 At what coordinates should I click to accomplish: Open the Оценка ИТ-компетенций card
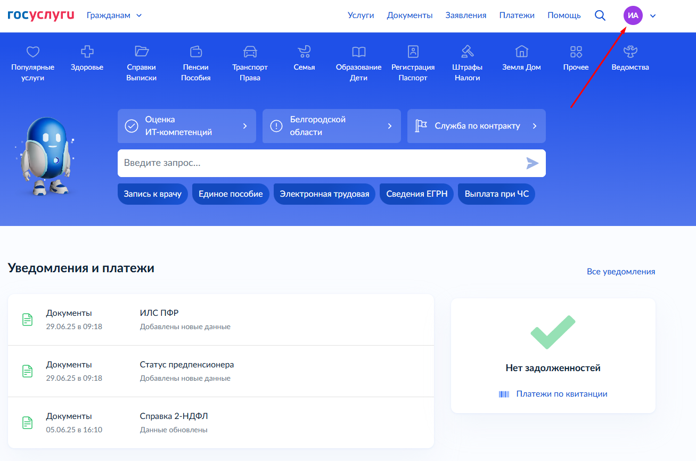coord(186,126)
